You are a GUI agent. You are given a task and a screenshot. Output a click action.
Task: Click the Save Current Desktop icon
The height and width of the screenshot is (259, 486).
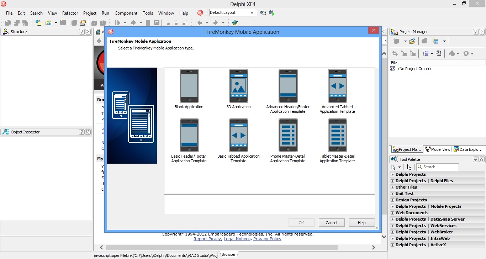point(263,13)
